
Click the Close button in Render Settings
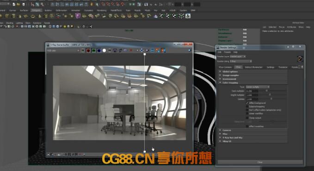(x=260, y=162)
